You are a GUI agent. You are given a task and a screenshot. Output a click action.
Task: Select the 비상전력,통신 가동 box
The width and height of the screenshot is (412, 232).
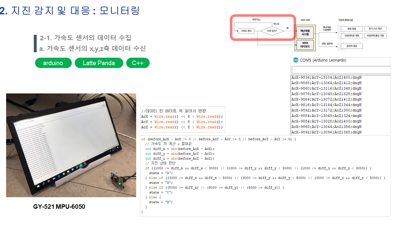pyautogui.click(x=375, y=35)
